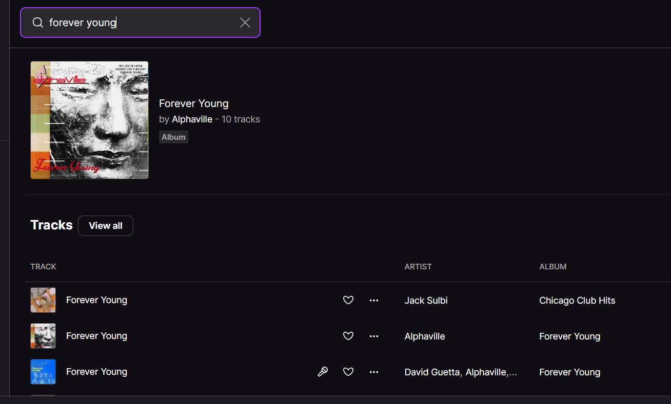The image size is (671, 404).
Task: Play the Jack Sulbi track thumbnail
Action: click(x=43, y=300)
